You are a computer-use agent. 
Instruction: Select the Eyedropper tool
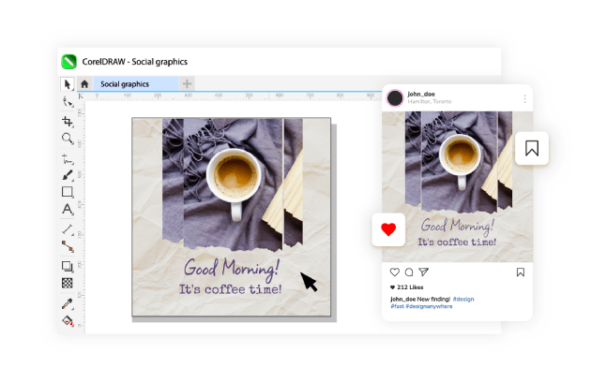click(x=68, y=303)
